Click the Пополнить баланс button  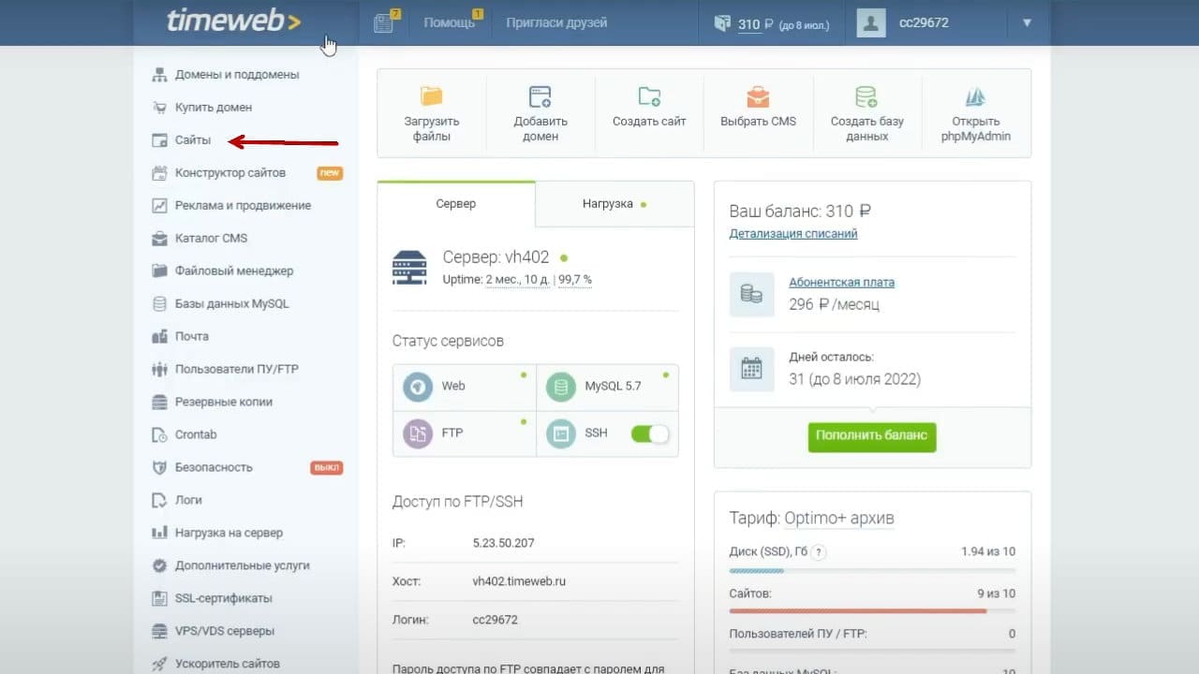(x=872, y=436)
